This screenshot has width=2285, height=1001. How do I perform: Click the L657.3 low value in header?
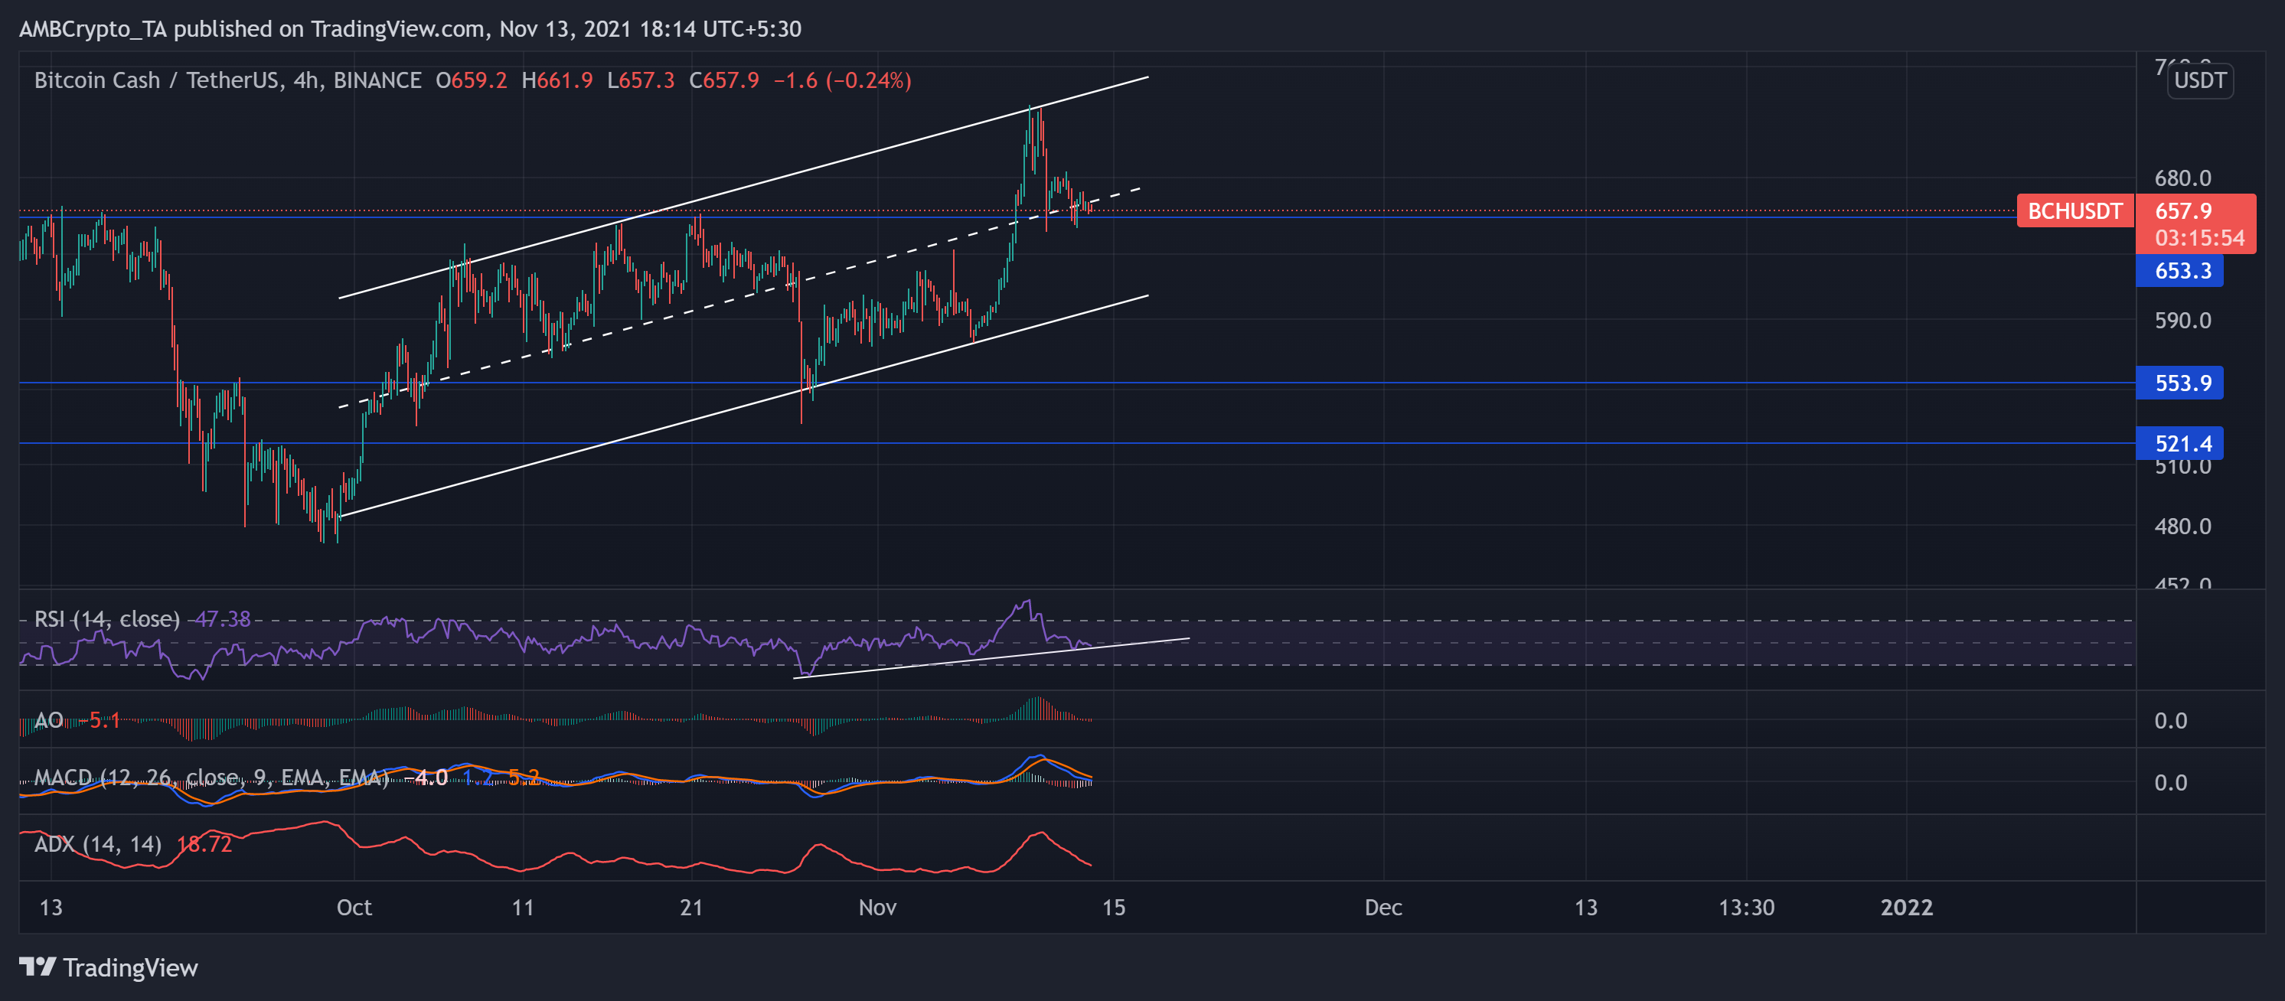pyautogui.click(x=641, y=80)
